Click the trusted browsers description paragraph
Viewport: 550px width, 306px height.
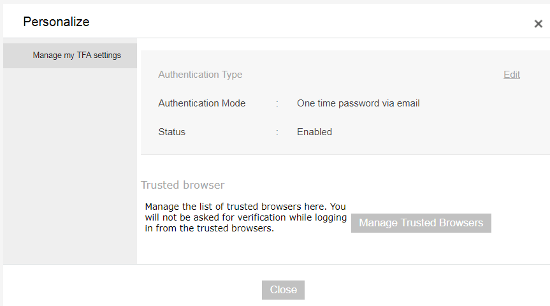pos(245,218)
